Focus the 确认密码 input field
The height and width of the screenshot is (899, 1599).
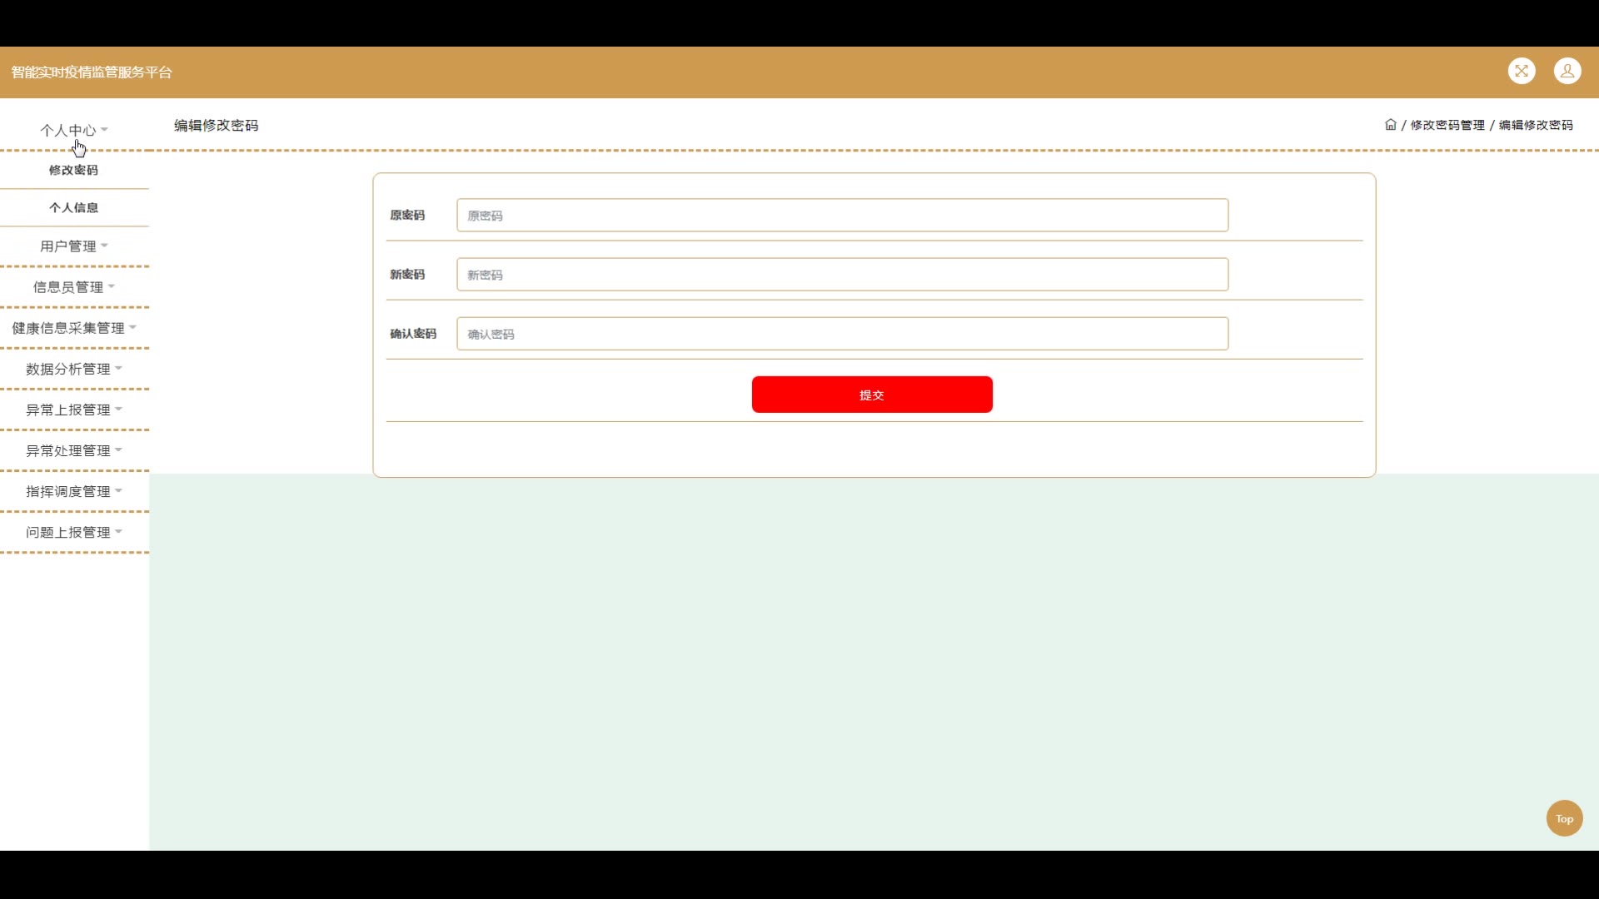(x=842, y=334)
